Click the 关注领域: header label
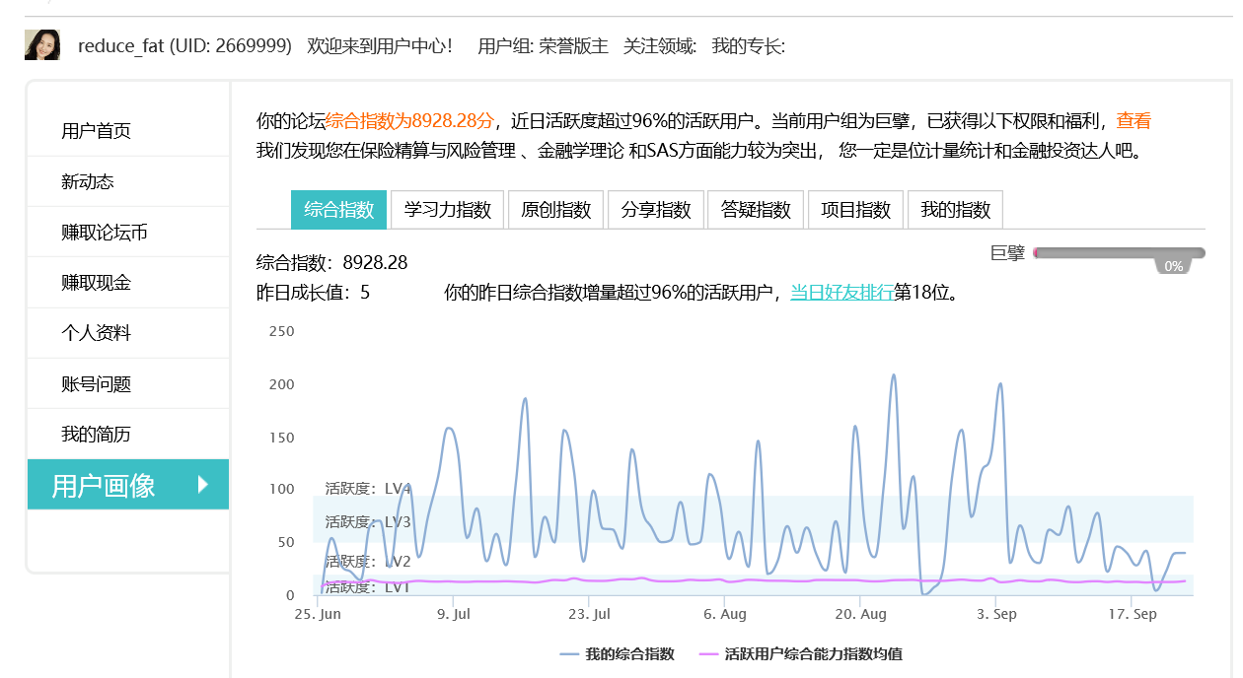1243x678 pixels. [x=660, y=45]
